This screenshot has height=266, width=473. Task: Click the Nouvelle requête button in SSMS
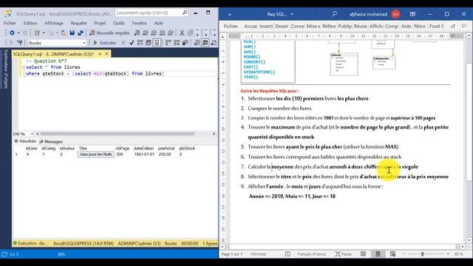pyautogui.click(x=110, y=33)
